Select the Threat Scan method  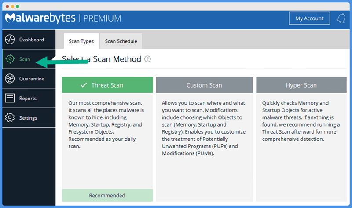(107, 85)
